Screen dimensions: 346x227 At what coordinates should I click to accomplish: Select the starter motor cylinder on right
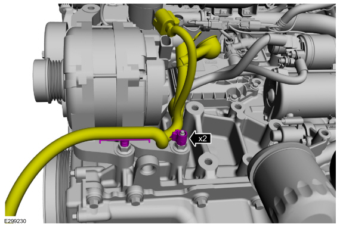pyautogui.click(x=302, y=97)
